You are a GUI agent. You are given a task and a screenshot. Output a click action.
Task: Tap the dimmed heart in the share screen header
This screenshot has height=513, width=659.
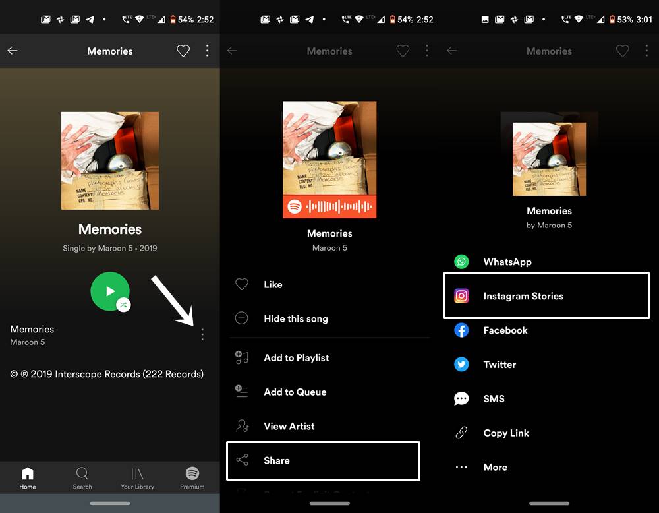623,51
